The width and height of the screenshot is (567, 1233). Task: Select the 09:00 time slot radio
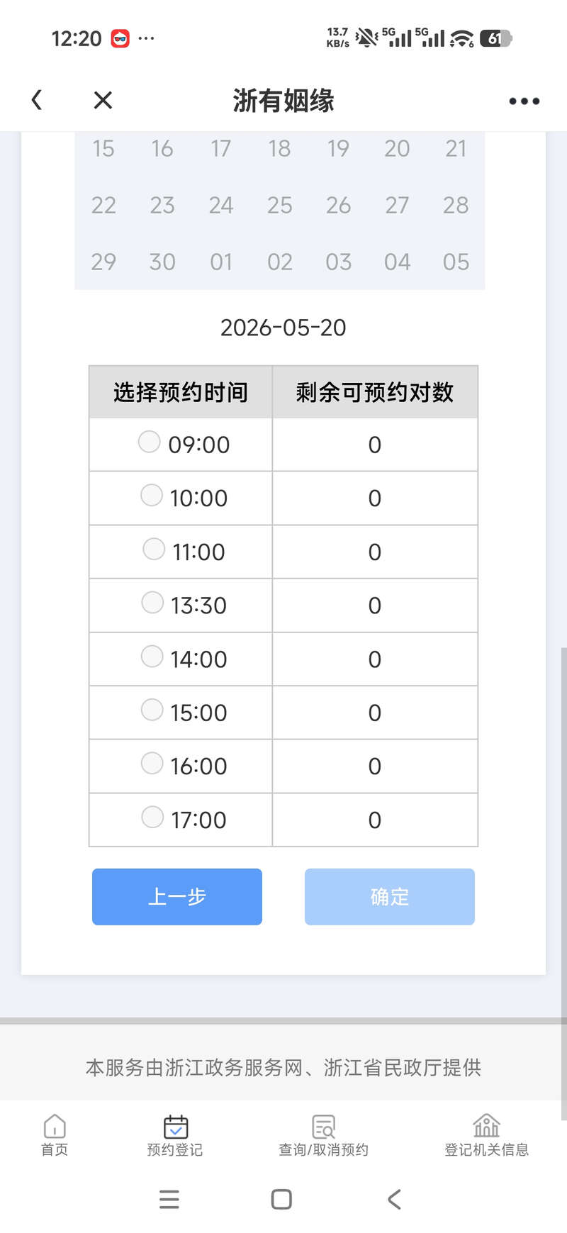[x=149, y=441]
